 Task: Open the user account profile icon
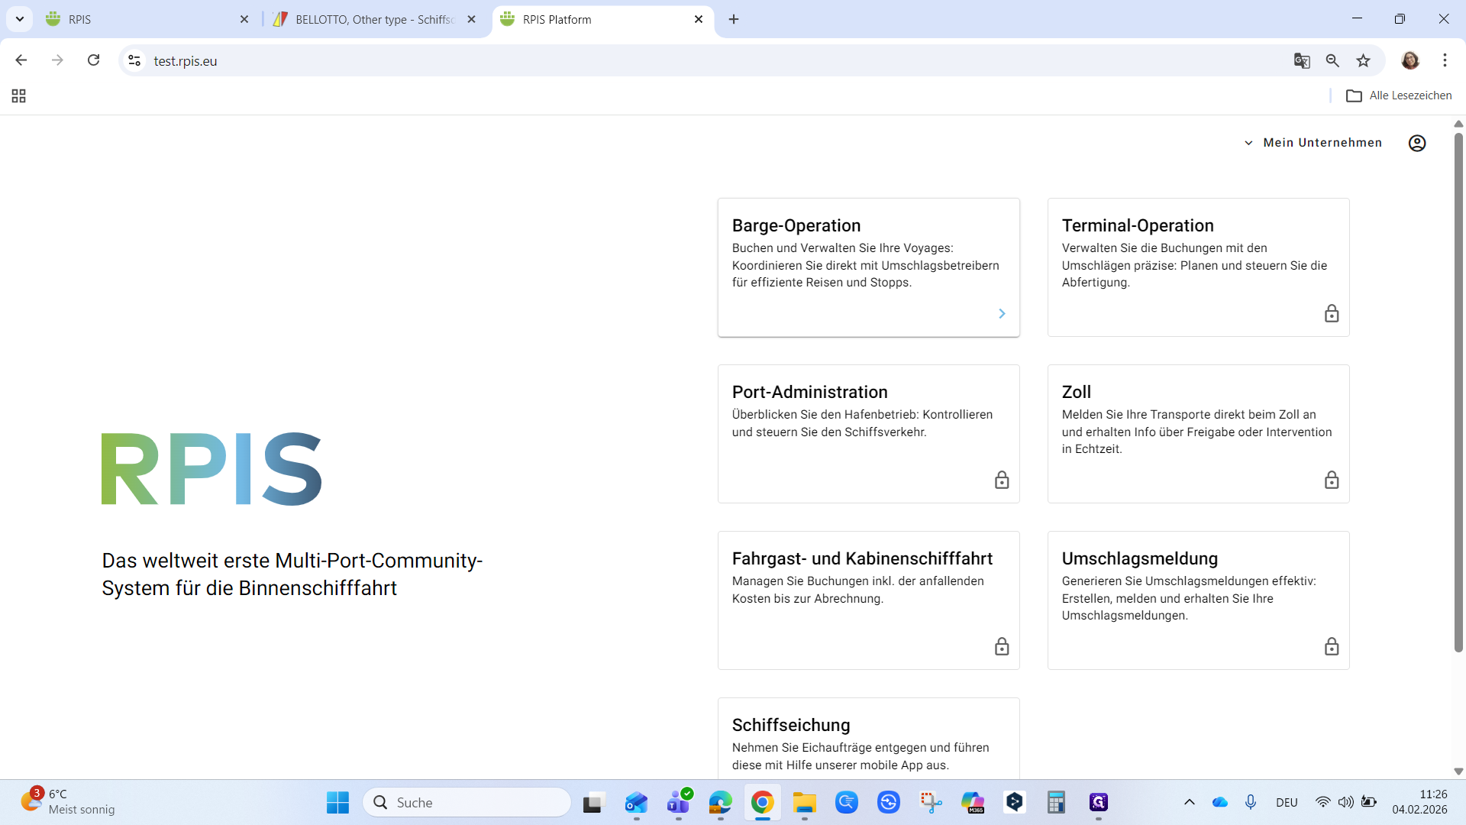click(1416, 143)
